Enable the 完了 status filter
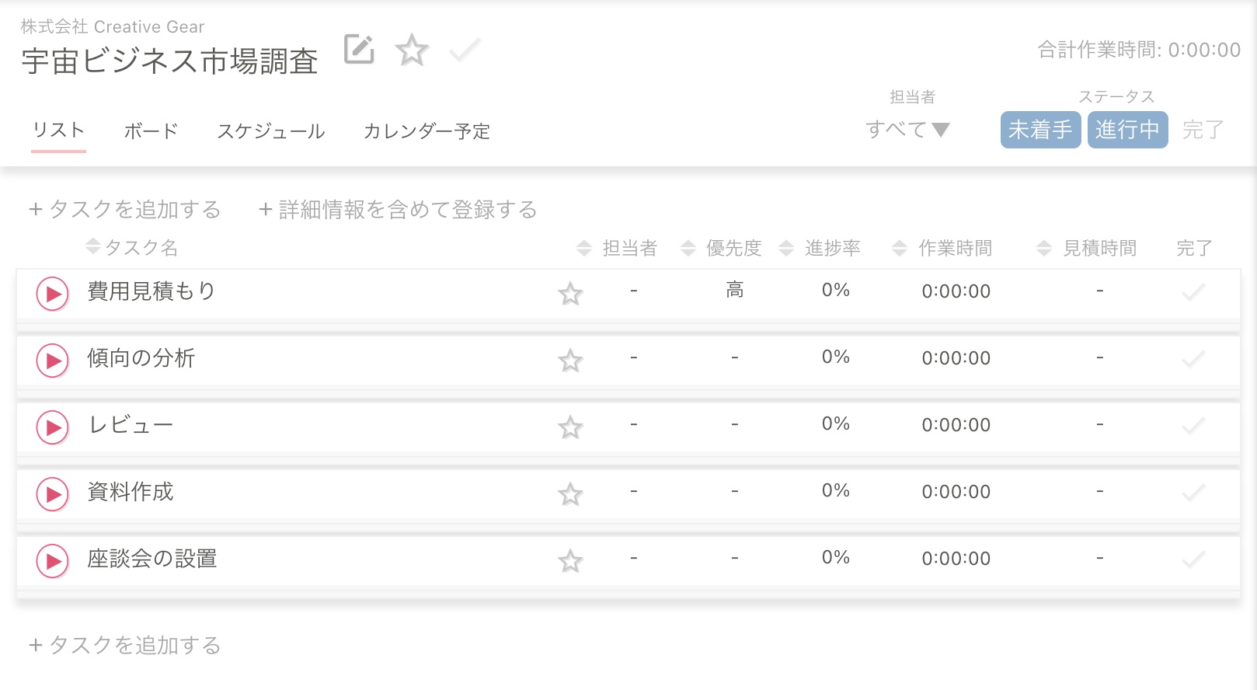Screen dimensions: 1257x690 (x=1201, y=130)
